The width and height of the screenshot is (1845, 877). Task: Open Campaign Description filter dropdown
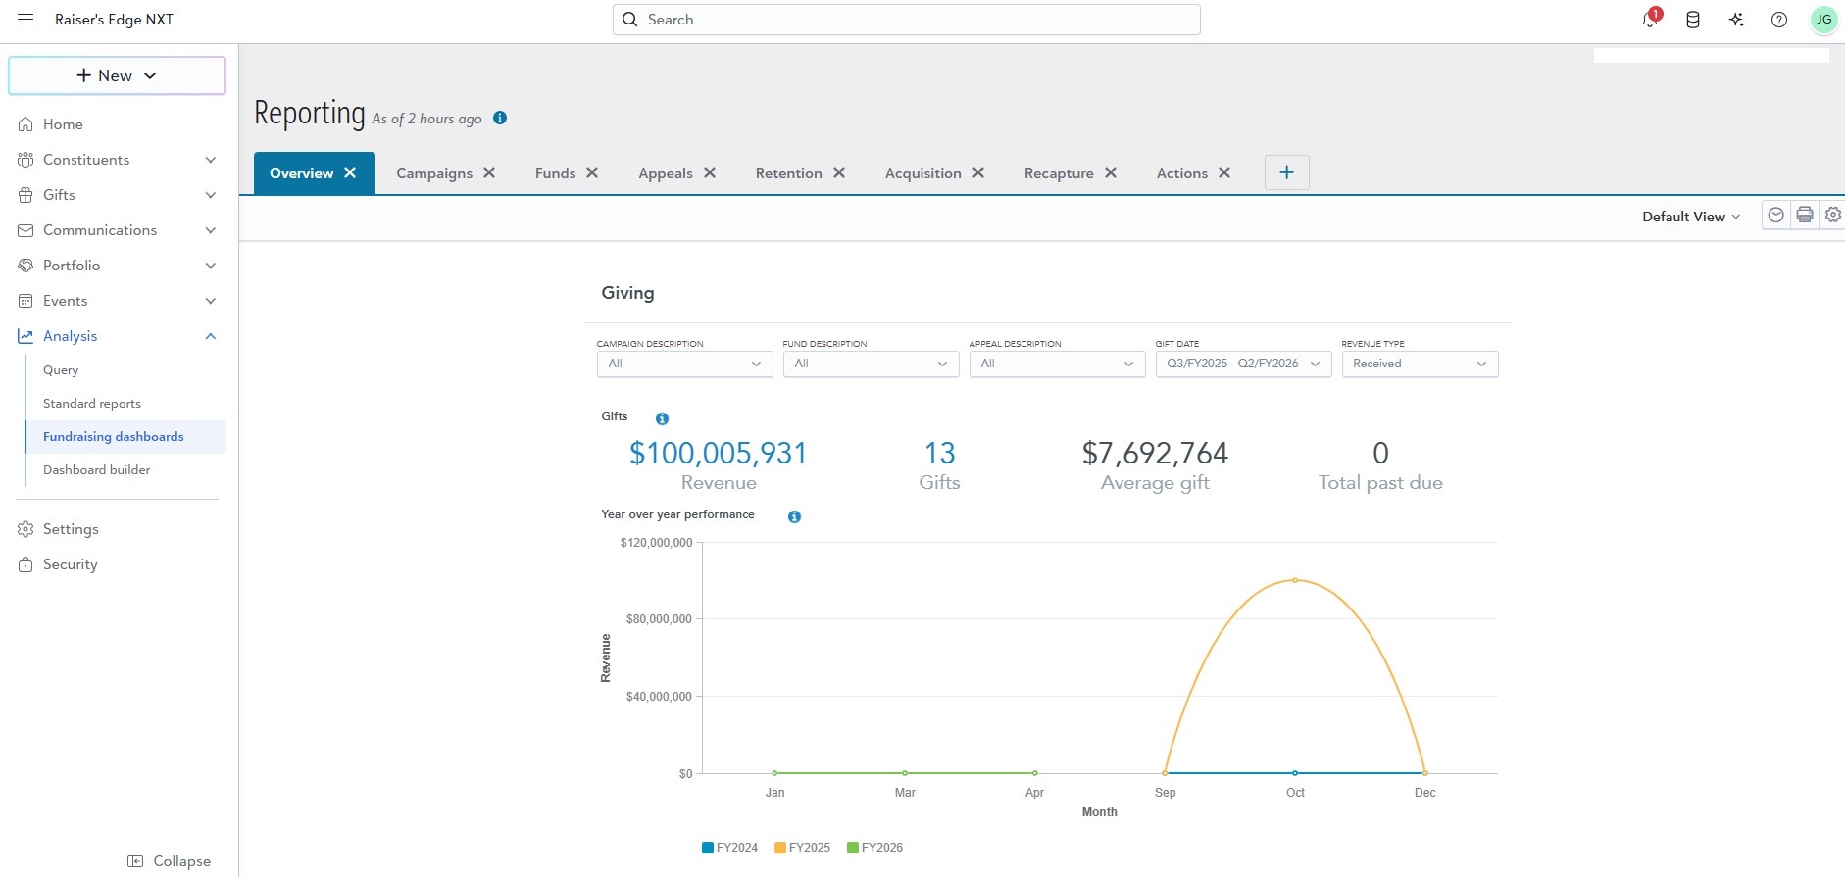pyautogui.click(x=684, y=364)
